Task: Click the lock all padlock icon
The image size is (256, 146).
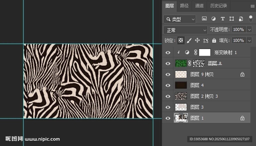Action: (x=214, y=40)
